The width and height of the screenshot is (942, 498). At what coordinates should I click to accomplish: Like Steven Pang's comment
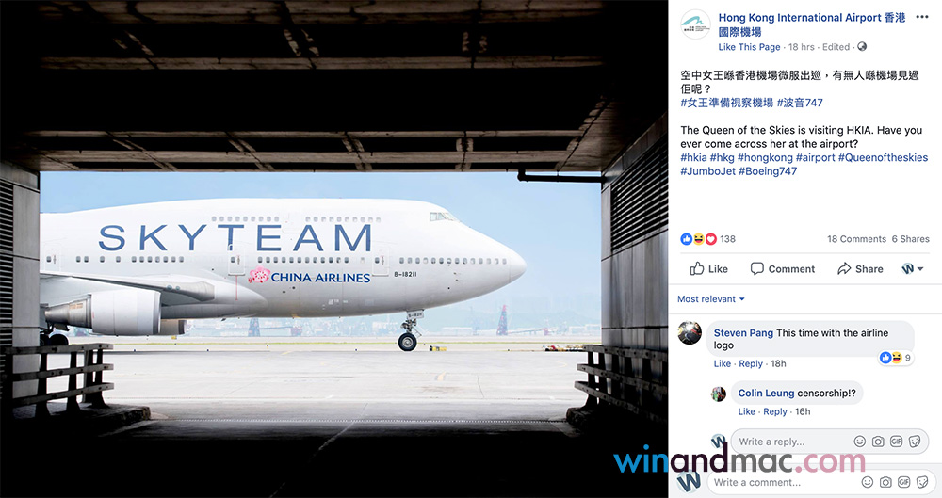[723, 363]
